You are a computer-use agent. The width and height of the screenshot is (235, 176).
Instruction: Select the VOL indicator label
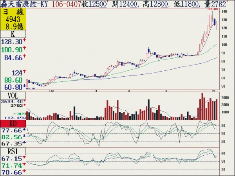[13, 96]
